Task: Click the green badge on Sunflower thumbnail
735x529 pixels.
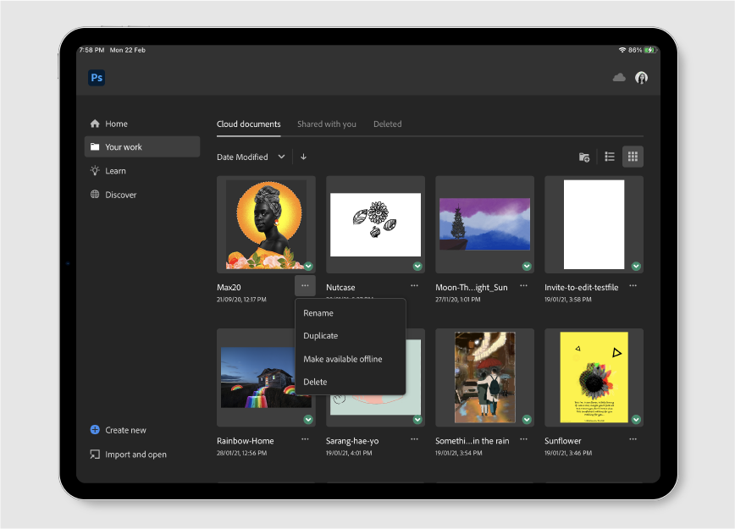Action: (x=636, y=419)
